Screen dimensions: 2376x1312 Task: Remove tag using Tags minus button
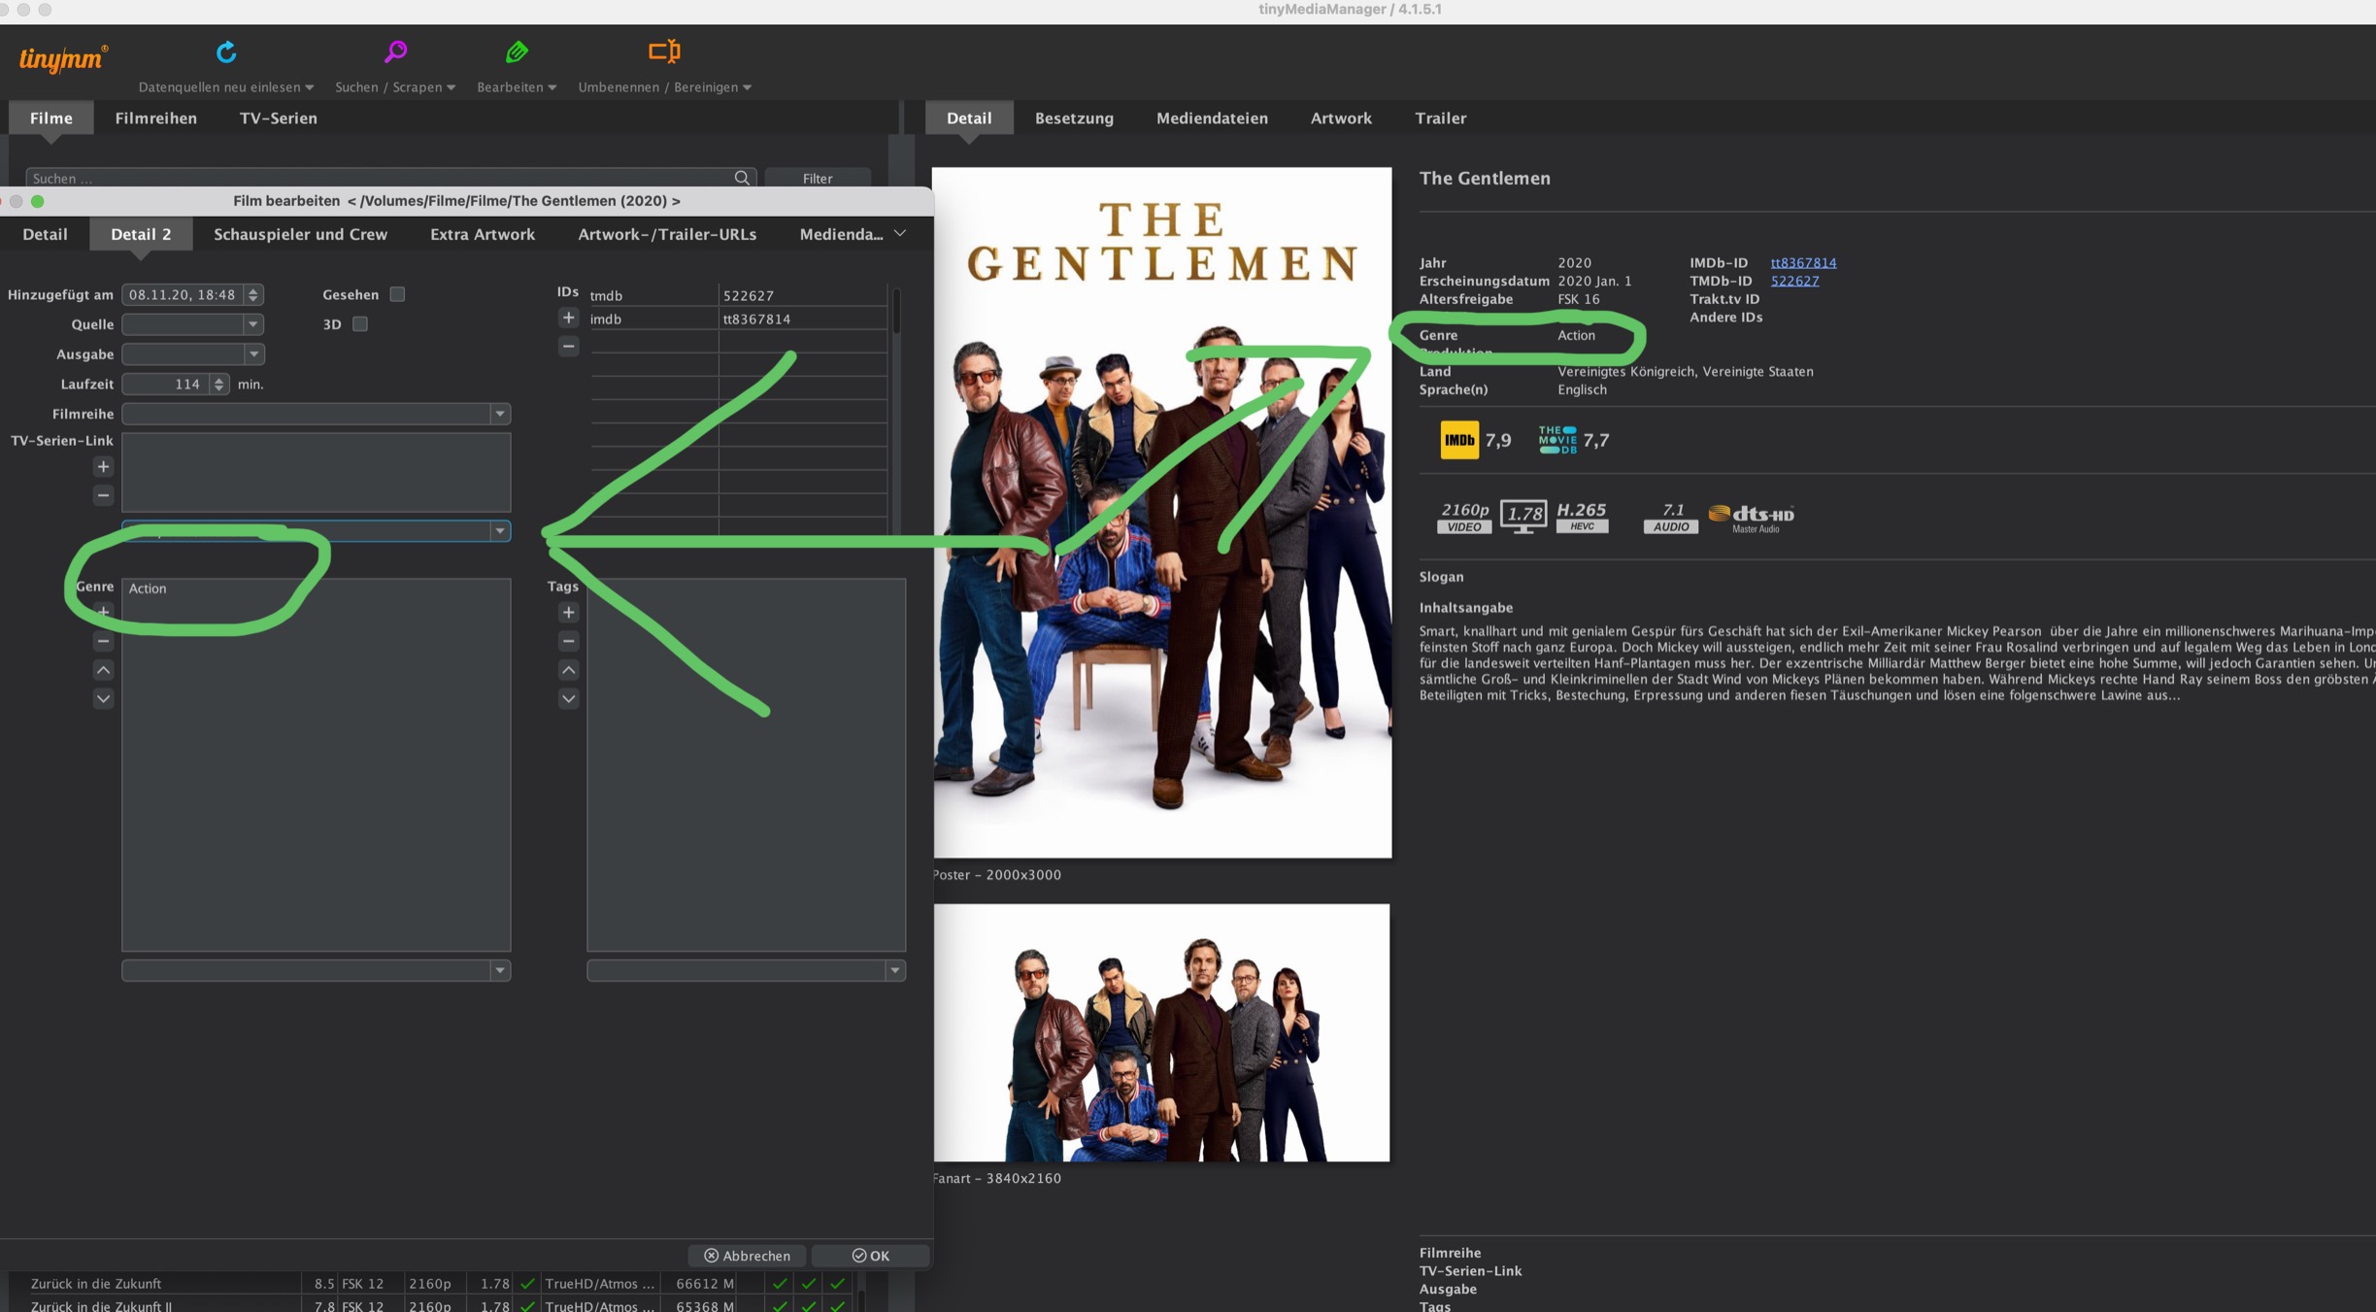click(568, 641)
